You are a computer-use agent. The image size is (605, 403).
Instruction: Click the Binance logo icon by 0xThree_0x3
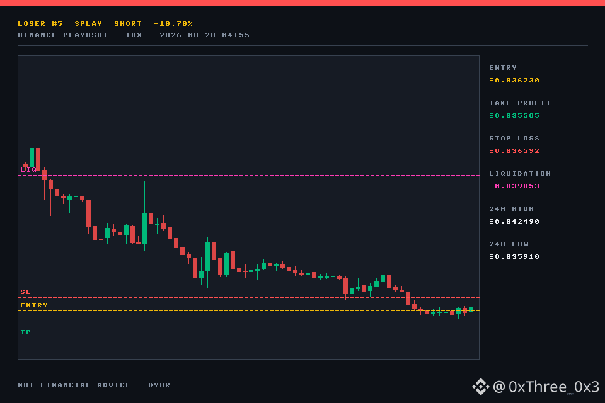coord(481,387)
